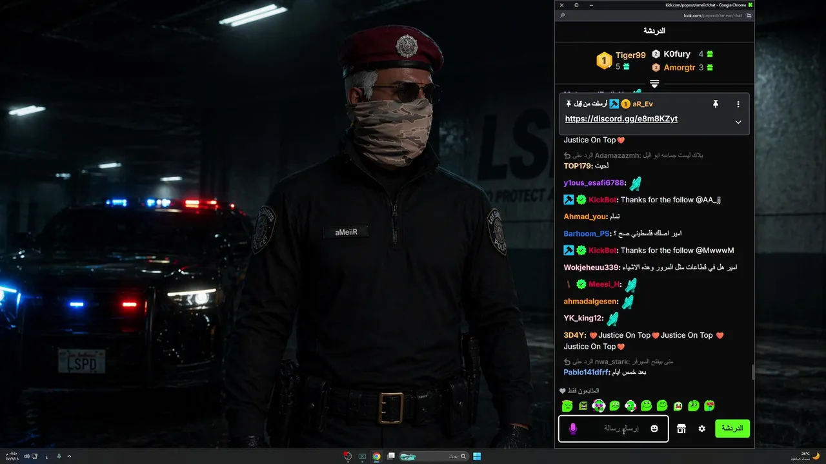Click the clock and date in taskbar
This screenshot has width=826, height=464.
pyautogui.click(x=12, y=456)
